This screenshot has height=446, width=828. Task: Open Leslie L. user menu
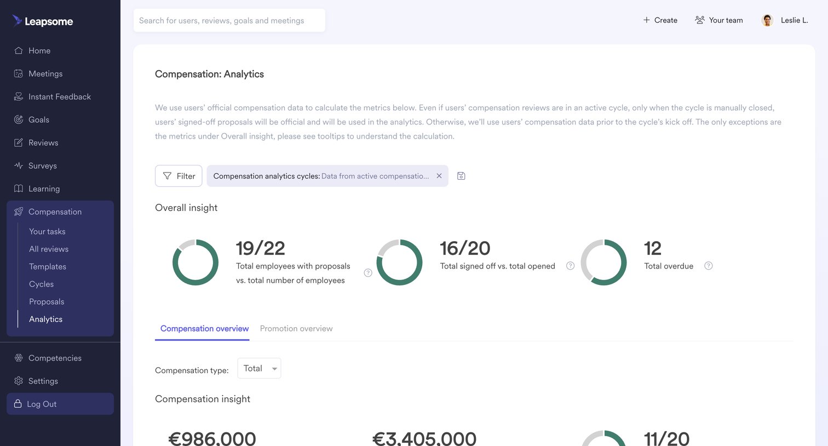[x=785, y=20]
